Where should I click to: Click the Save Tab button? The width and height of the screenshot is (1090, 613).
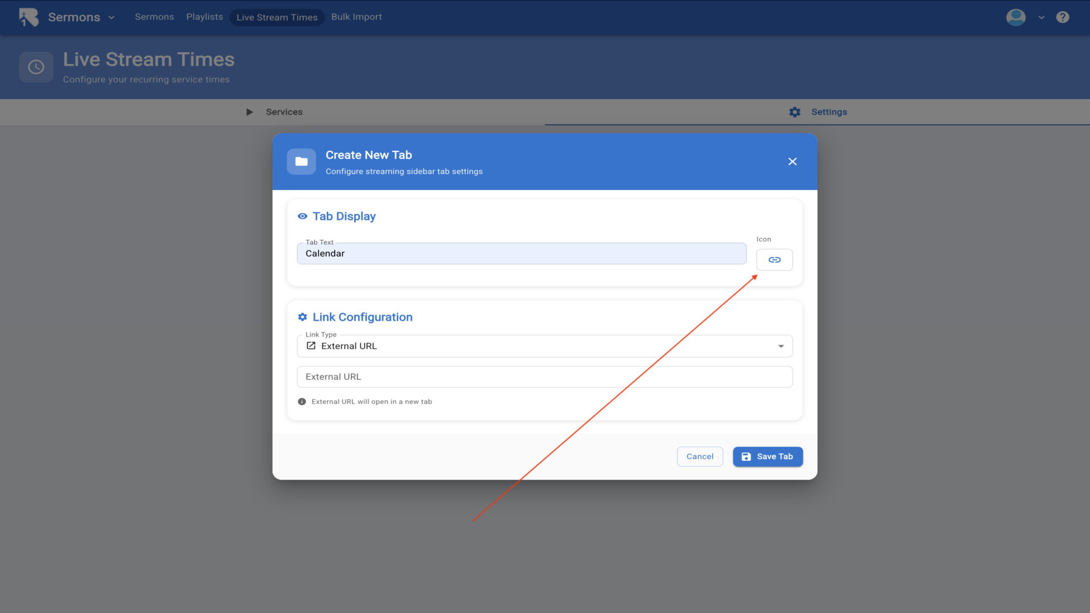(x=768, y=457)
